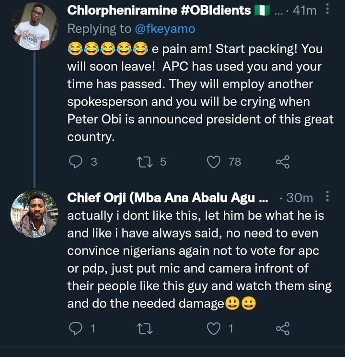This screenshot has height=357, width=345.
Task: Reply to Chlorpheniramine's tweet
Action: [76, 162]
